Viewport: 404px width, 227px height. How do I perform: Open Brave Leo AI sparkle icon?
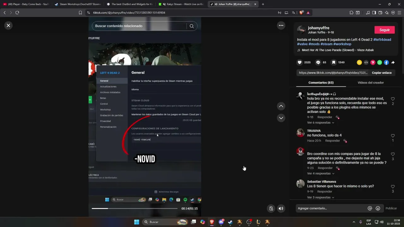[387, 13]
